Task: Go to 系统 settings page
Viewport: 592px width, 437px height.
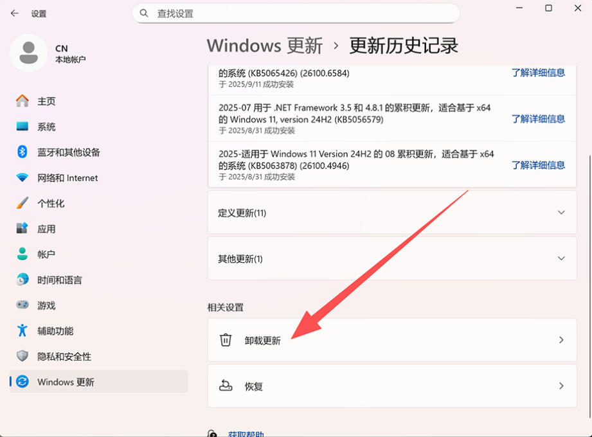Action: [46, 127]
